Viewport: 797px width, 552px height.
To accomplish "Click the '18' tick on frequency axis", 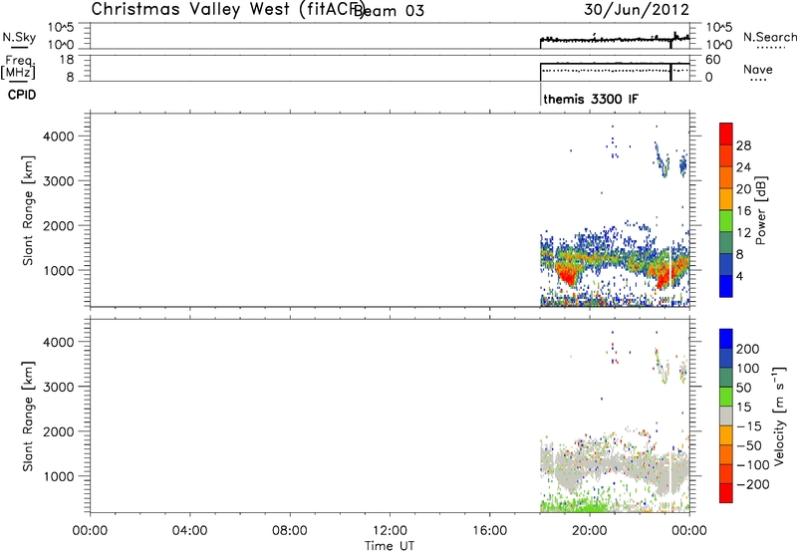I will tap(67, 60).
